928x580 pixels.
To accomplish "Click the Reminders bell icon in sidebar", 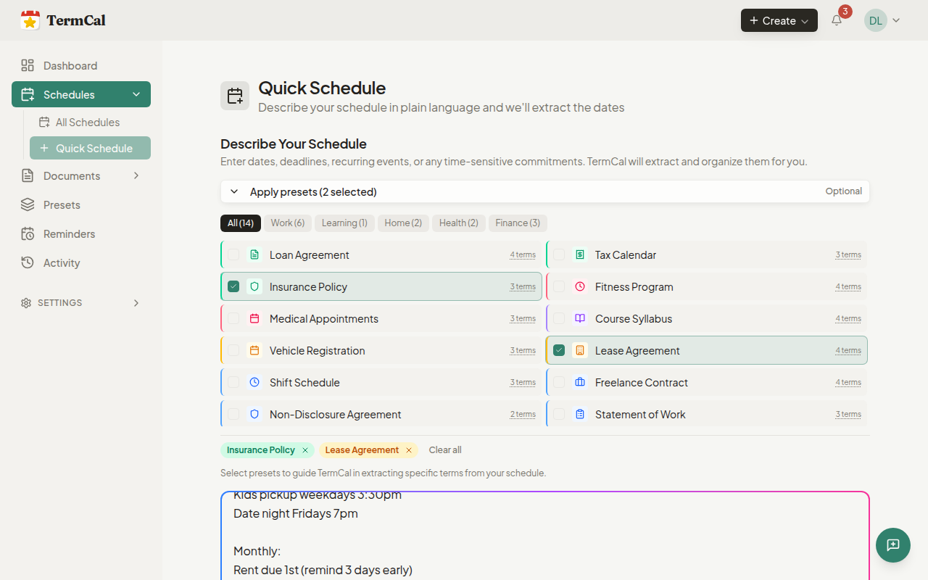I will tap(28, 233).
